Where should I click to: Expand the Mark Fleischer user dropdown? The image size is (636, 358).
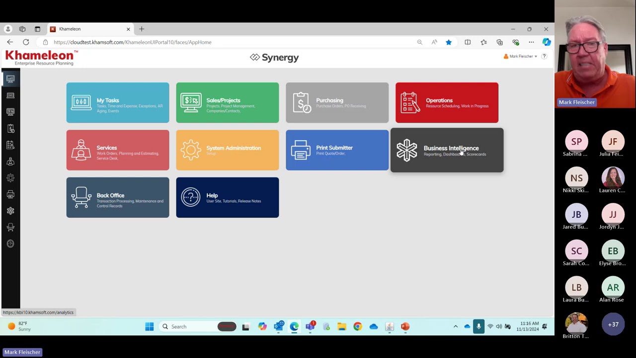tap(521, 56)
